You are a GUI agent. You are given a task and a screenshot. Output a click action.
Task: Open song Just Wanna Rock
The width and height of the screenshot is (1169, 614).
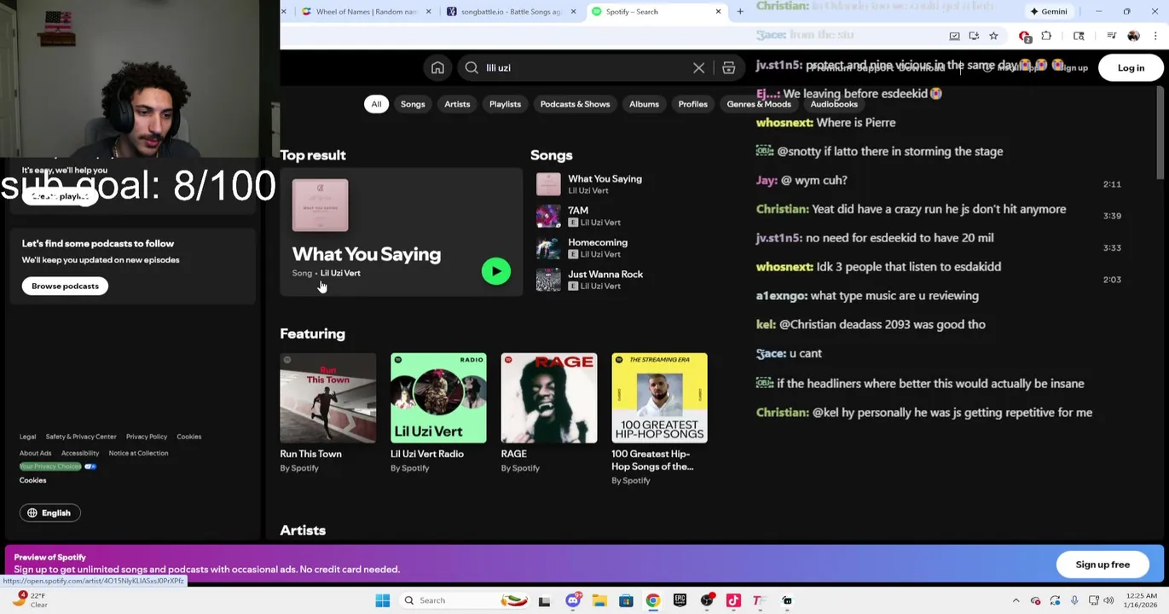[x=605, y=275]
